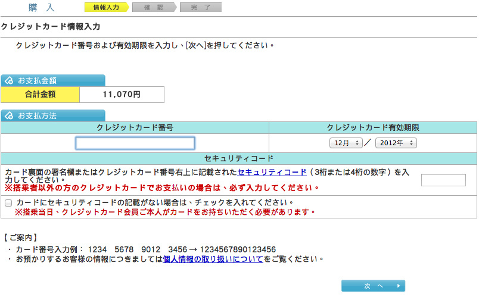The width and height of the screenshot is (479, 297).
Task: Click the credit card number input field
Action: pyautogui.click(x=135, y=143)
